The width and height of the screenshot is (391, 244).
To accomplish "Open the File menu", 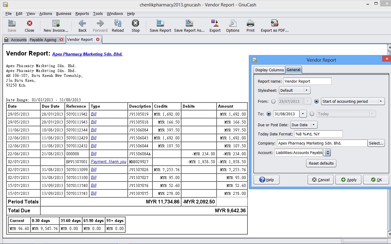I will (9, 13).
